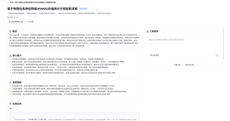Click the 概述 heading text
Screen dimensions: 230x121
(x=15, y=31)
